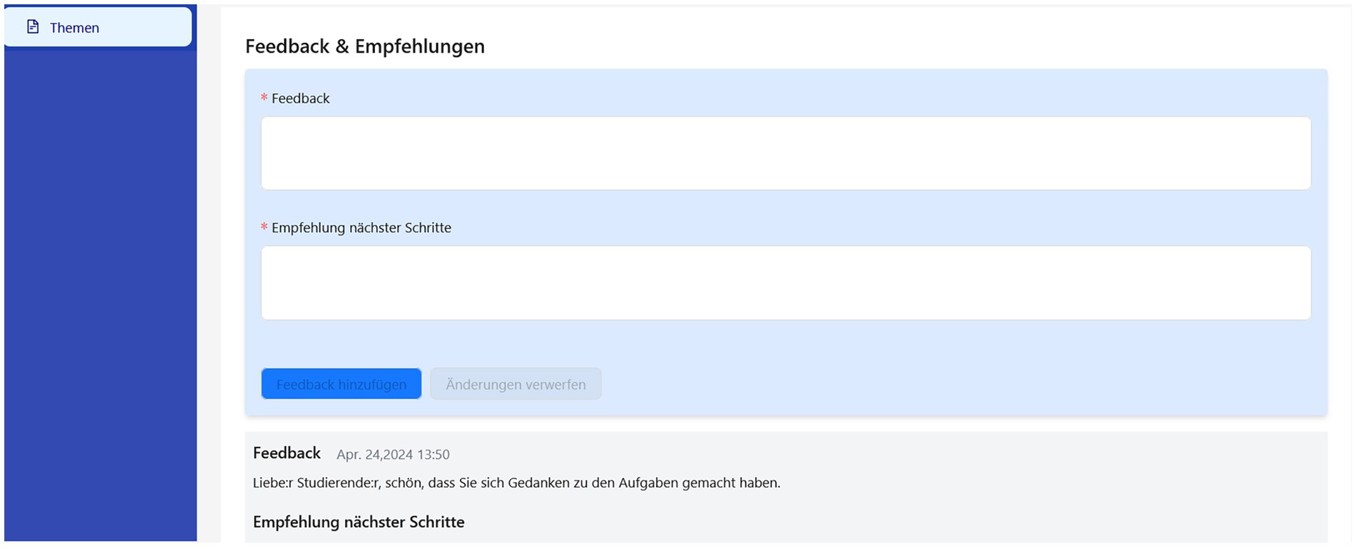Click the Apr. 24, 2024 13:50 timestamp
Viewport: 1356px width, 547px height.
pos(393,454)
